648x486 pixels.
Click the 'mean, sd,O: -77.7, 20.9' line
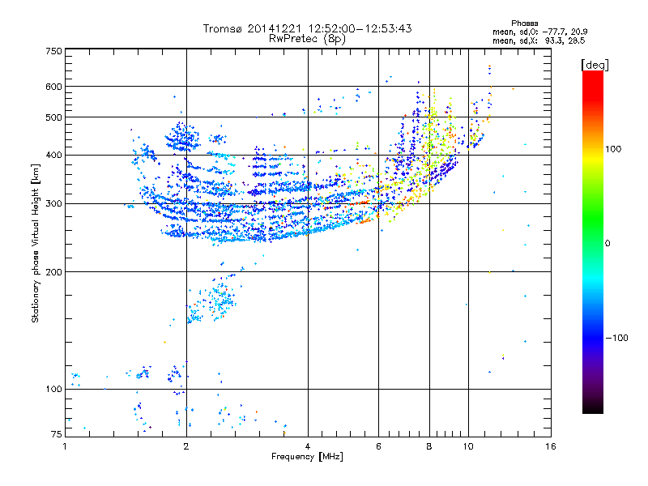click(x=539, y=32)
